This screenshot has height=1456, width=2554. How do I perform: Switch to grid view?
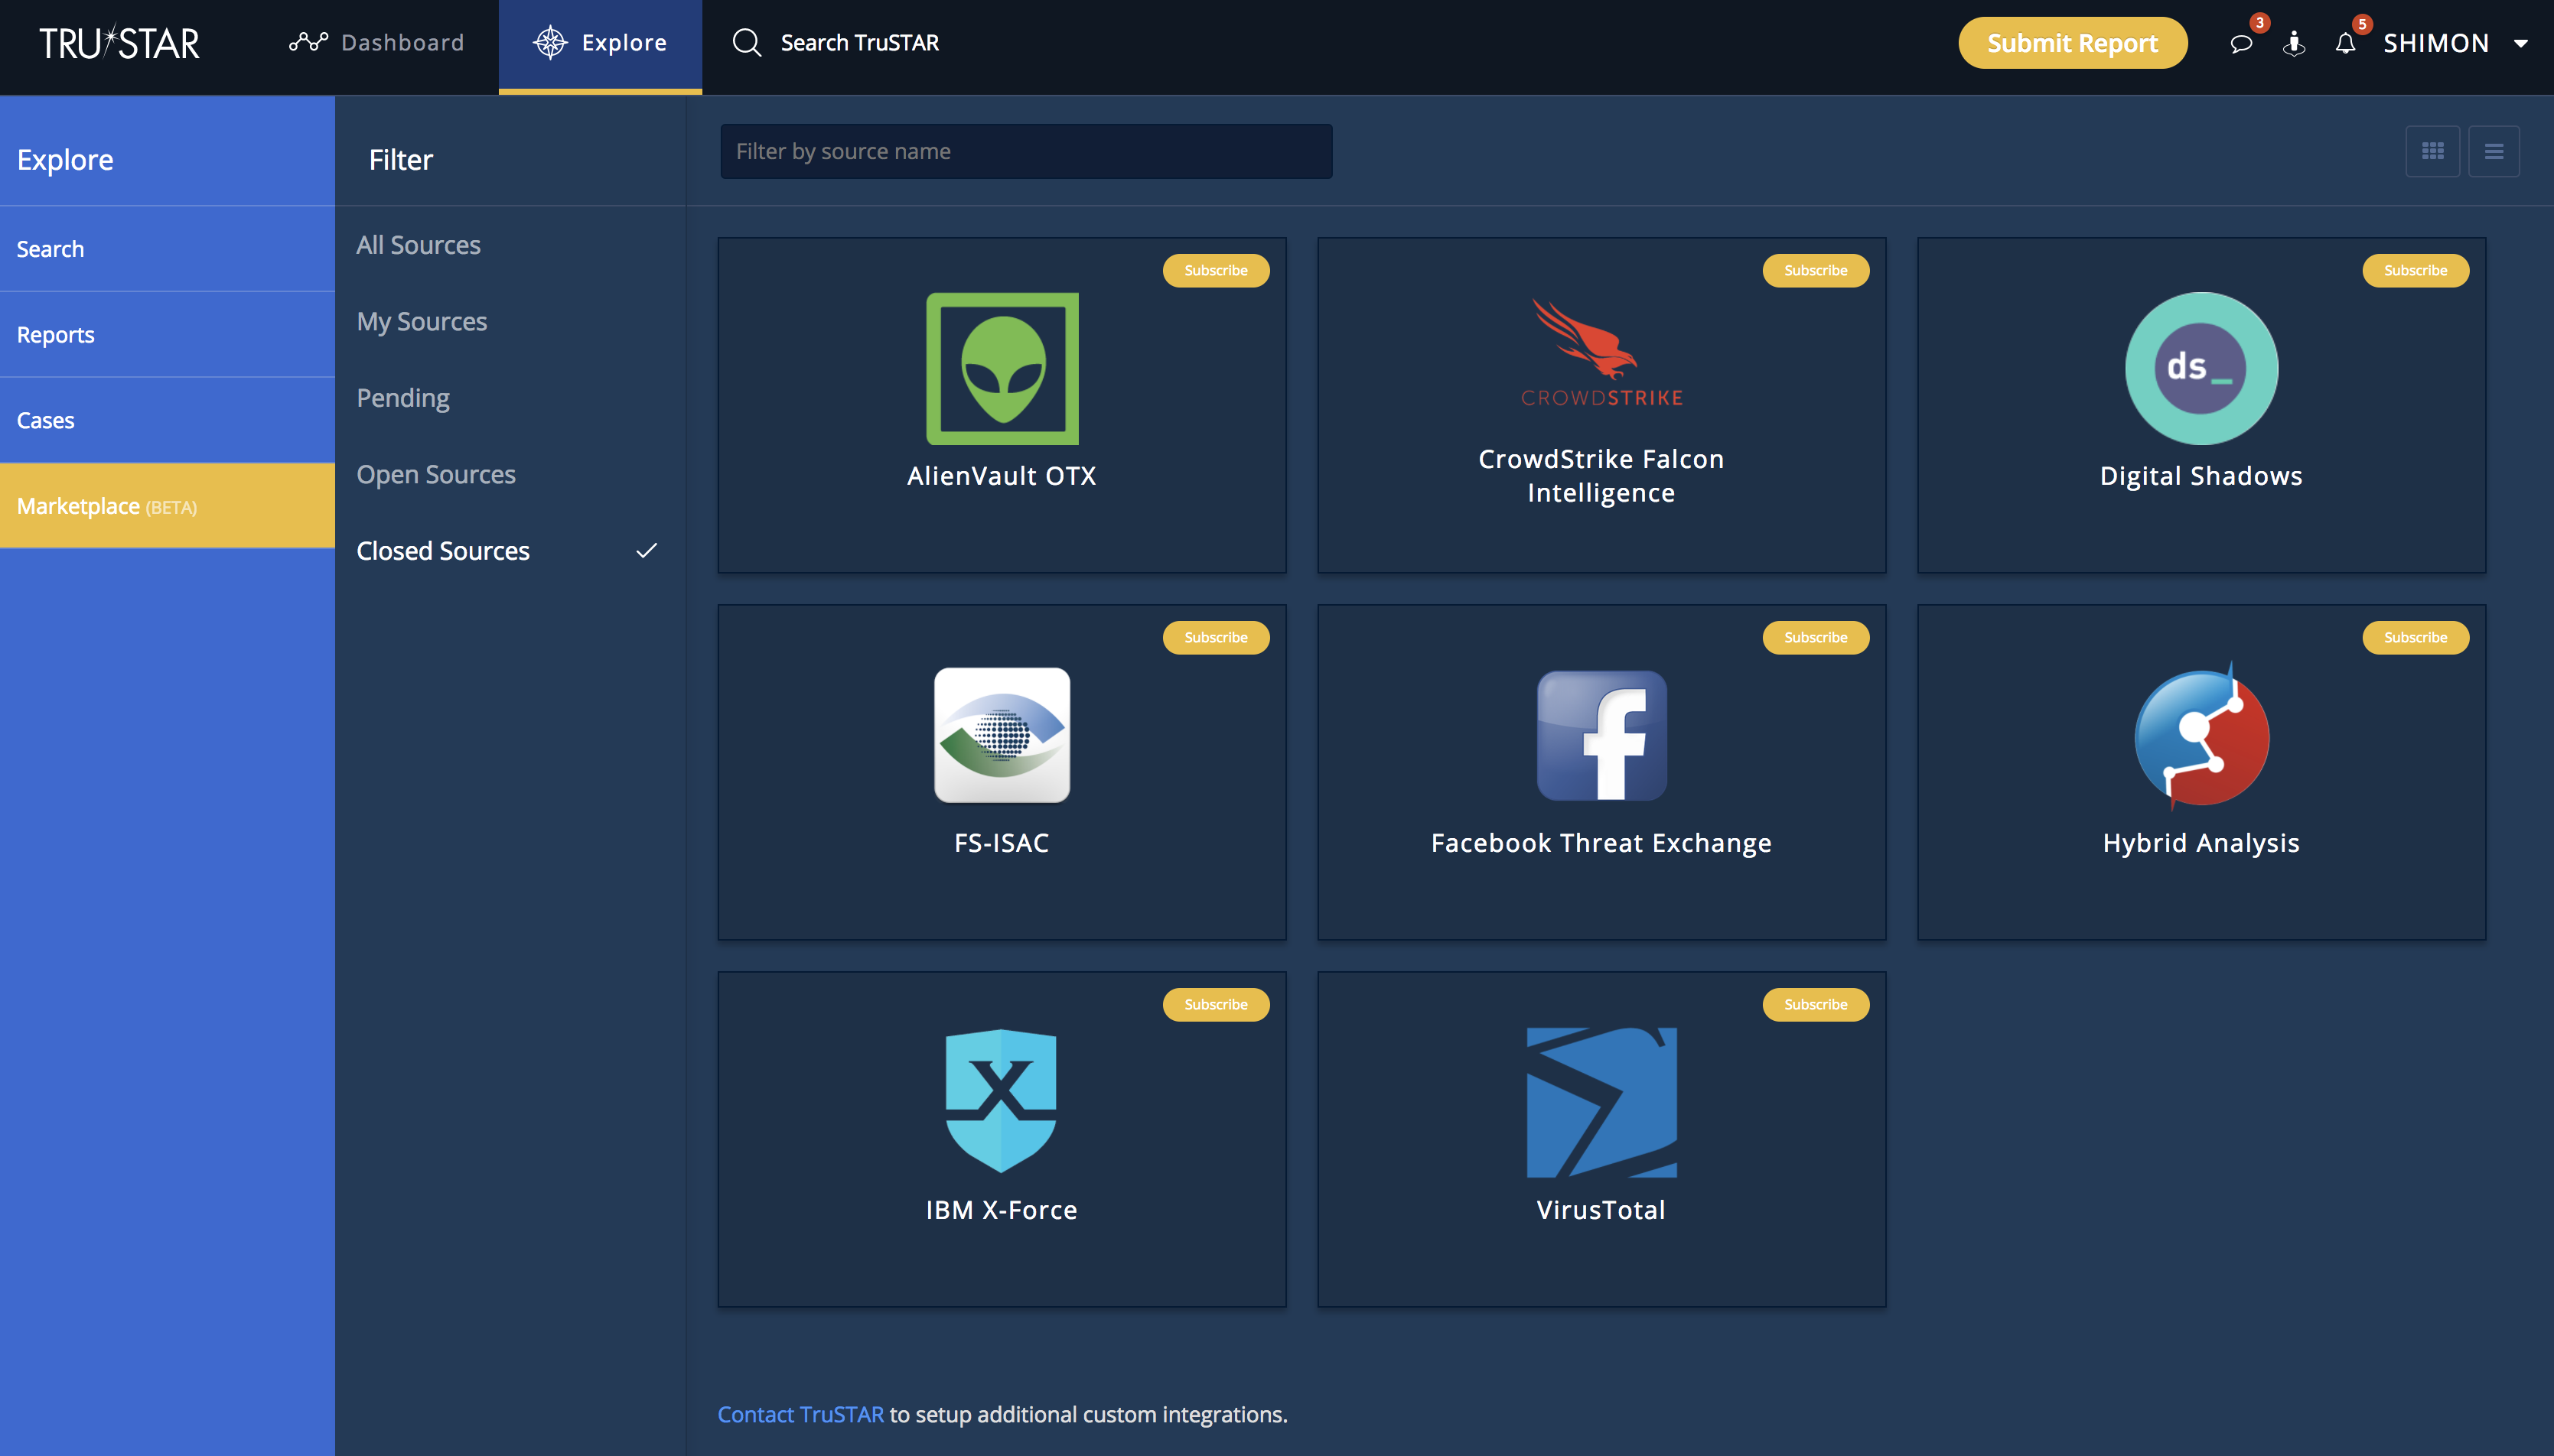[2432, 151]
